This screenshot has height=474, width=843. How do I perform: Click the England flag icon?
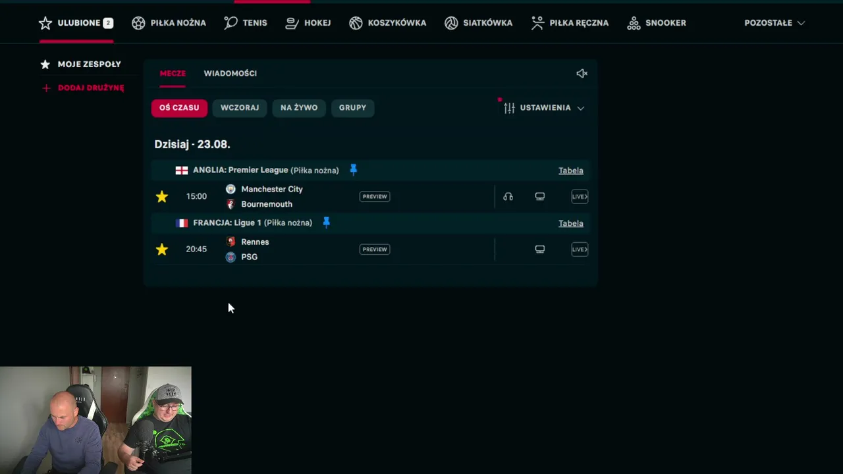click(182, 171)
